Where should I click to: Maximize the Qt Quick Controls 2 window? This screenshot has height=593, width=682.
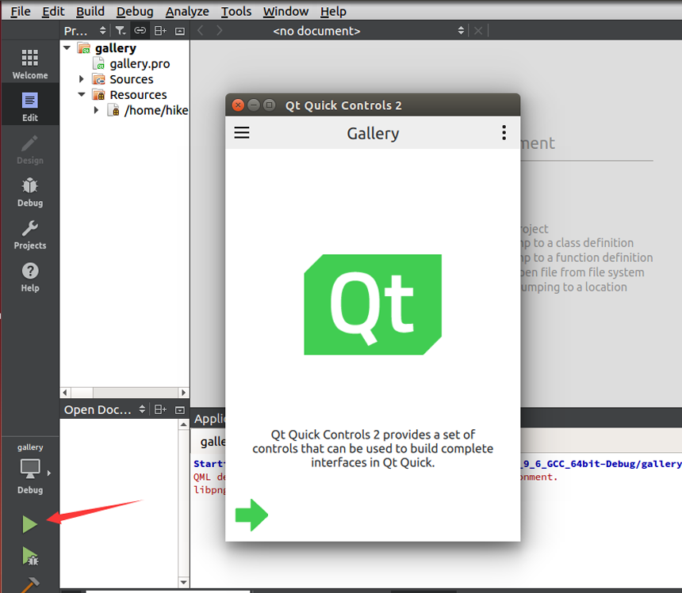pyautogui.click(x=270, y=105)
